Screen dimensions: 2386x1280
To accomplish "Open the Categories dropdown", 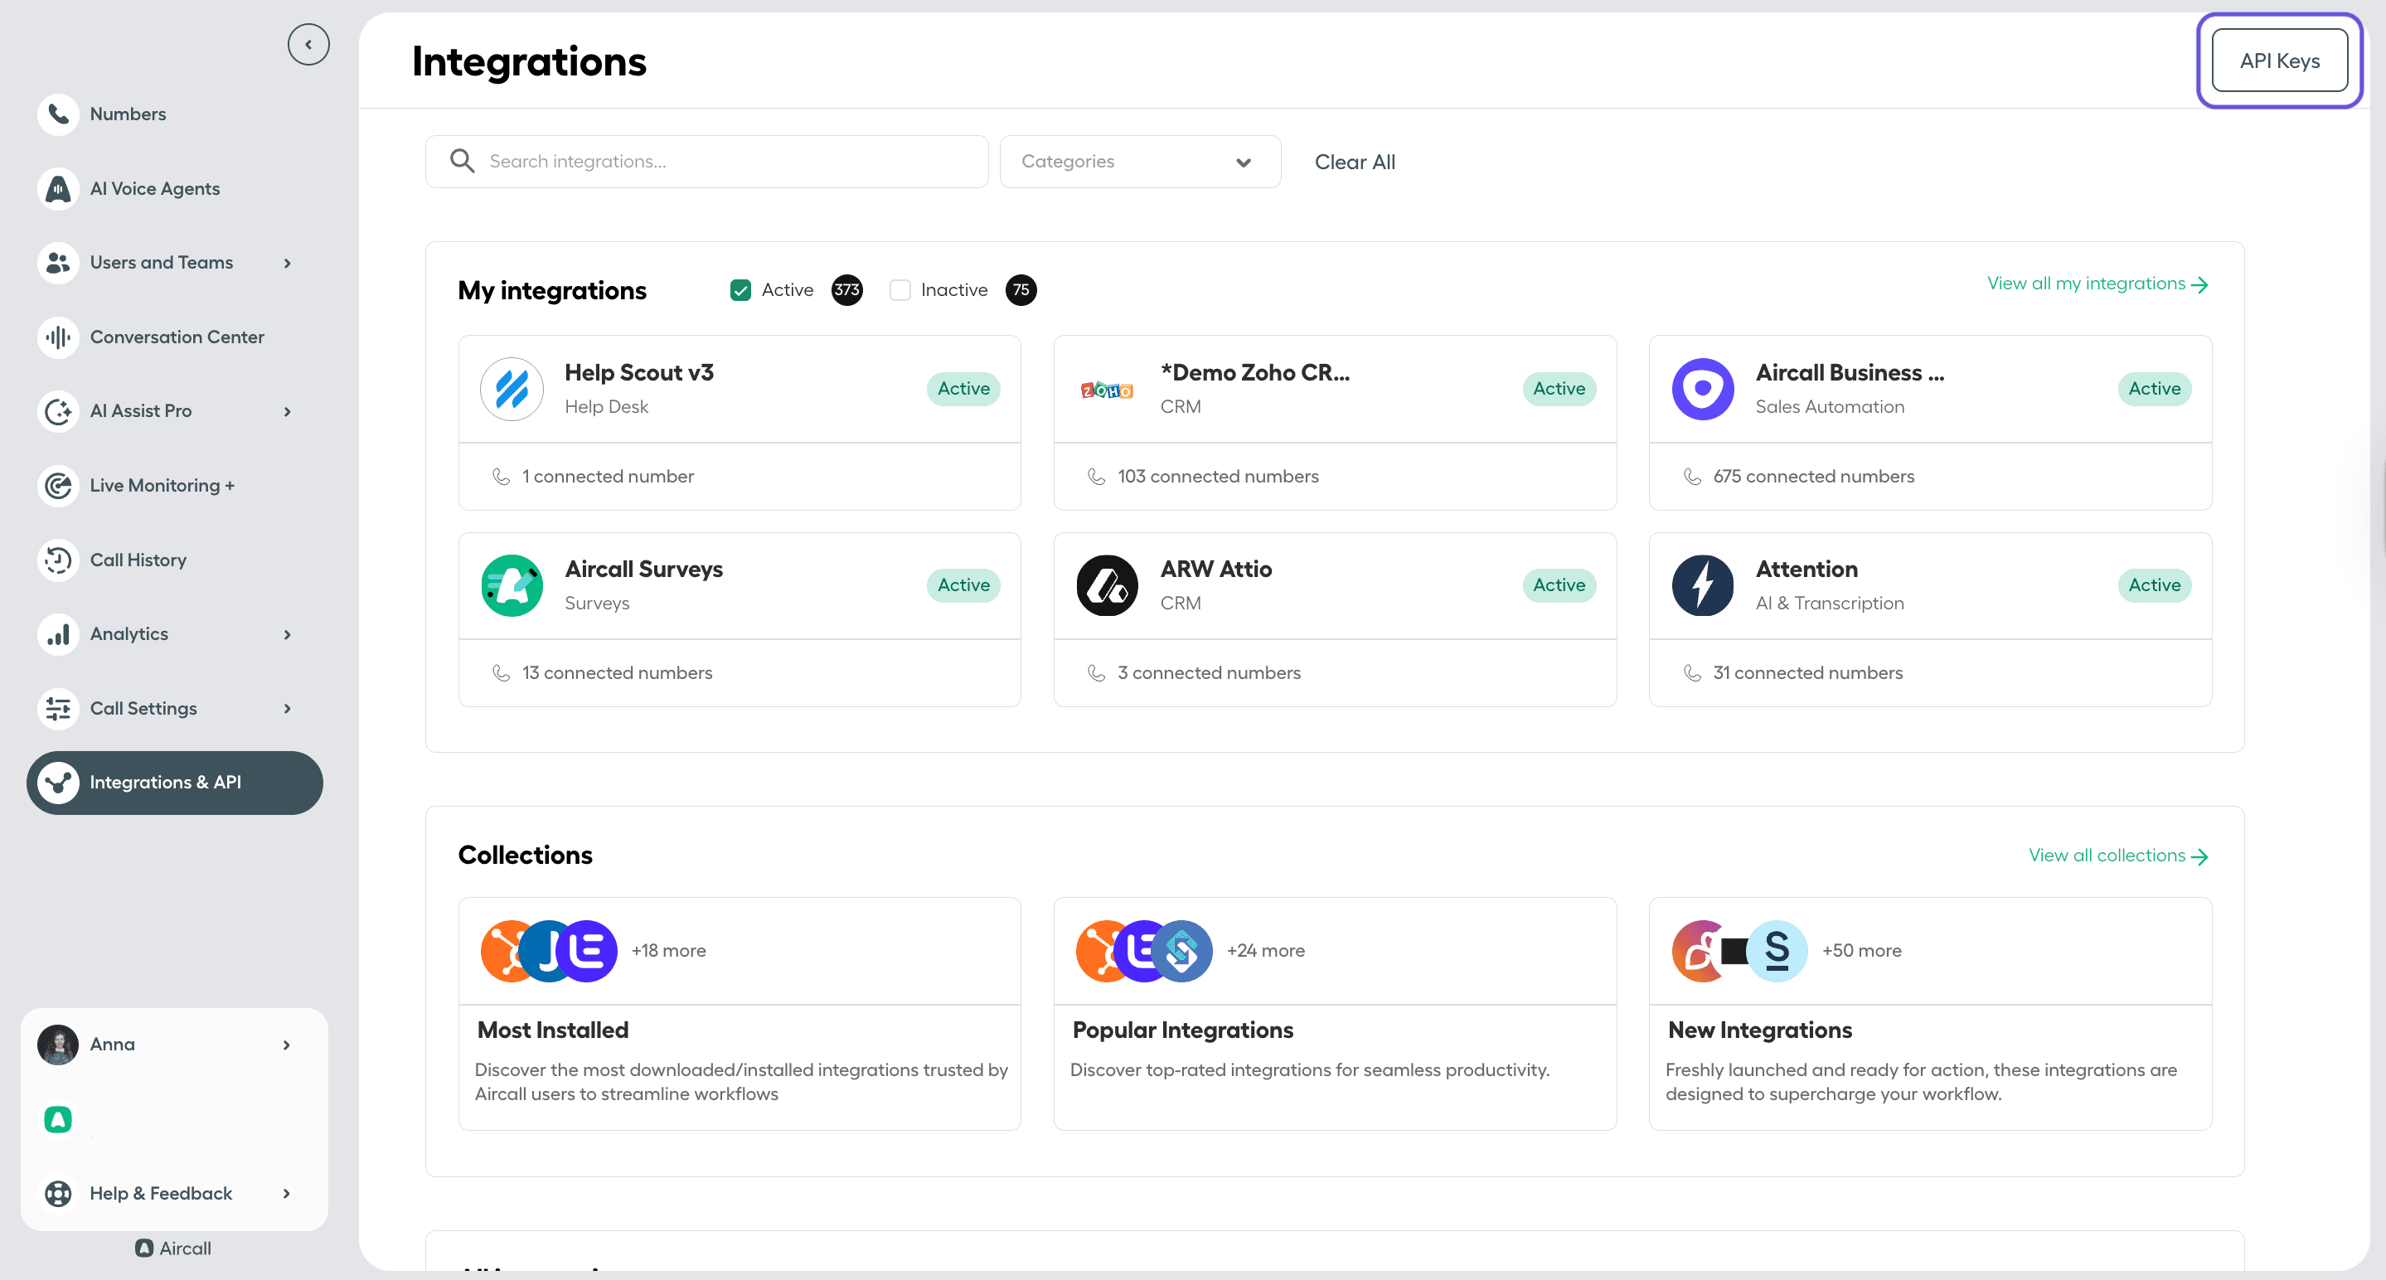I will coord(1139,162).
